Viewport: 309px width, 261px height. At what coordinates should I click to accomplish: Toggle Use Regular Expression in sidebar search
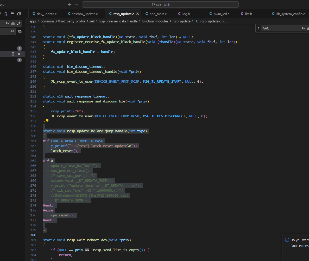coord(19,23)
